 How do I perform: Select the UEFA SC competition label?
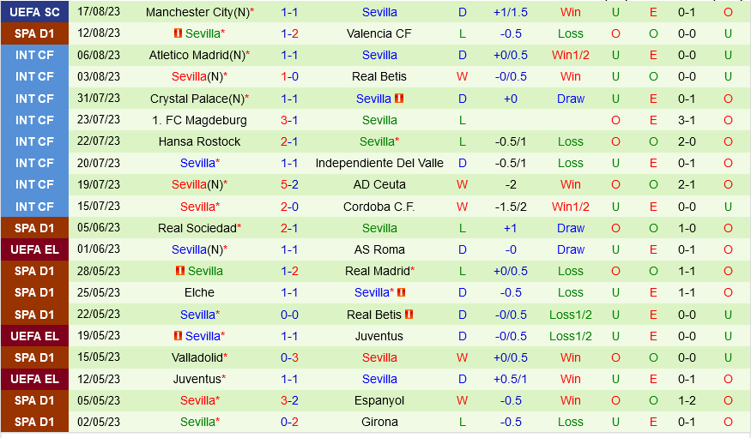[34, 12]
